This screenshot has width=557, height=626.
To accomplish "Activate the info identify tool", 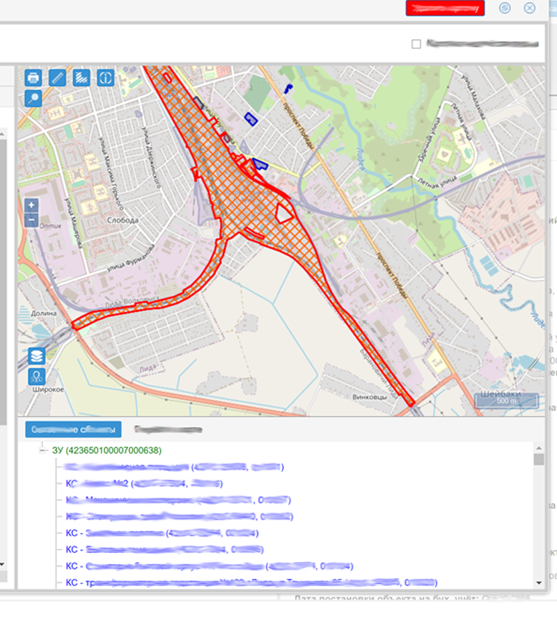I will pos(105,77).
